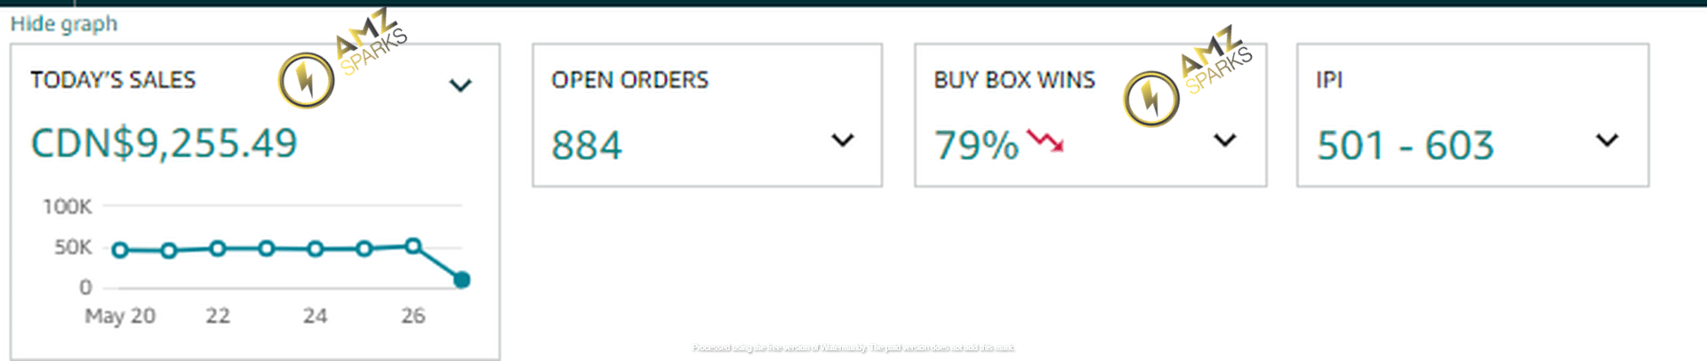
Task: Select the May 20 data point on the graph
Action: pos(120,250)
